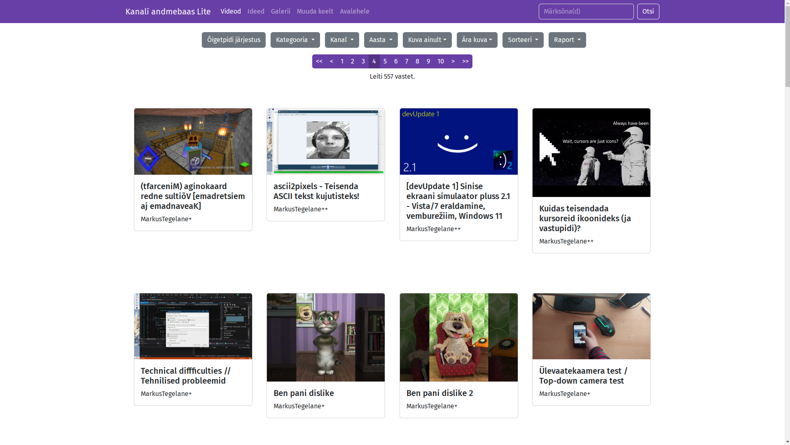Open the Ära kuva filter
The height and width of the screenshot is (445, 790).
coord(477,40)
